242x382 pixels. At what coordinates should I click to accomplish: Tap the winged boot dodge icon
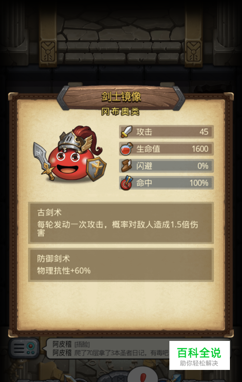pos(127,166)
